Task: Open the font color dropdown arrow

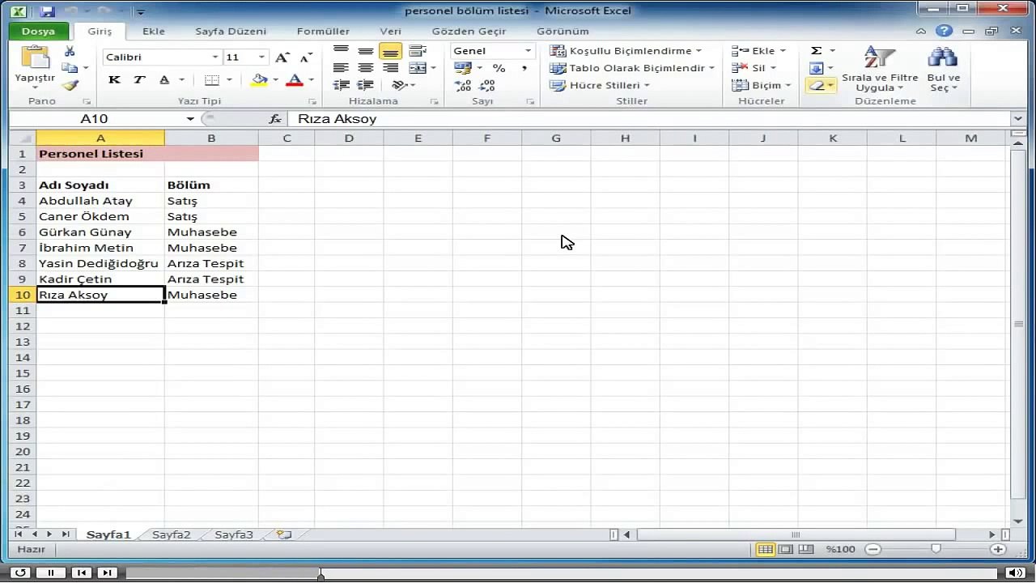Action: coord(311,79)
